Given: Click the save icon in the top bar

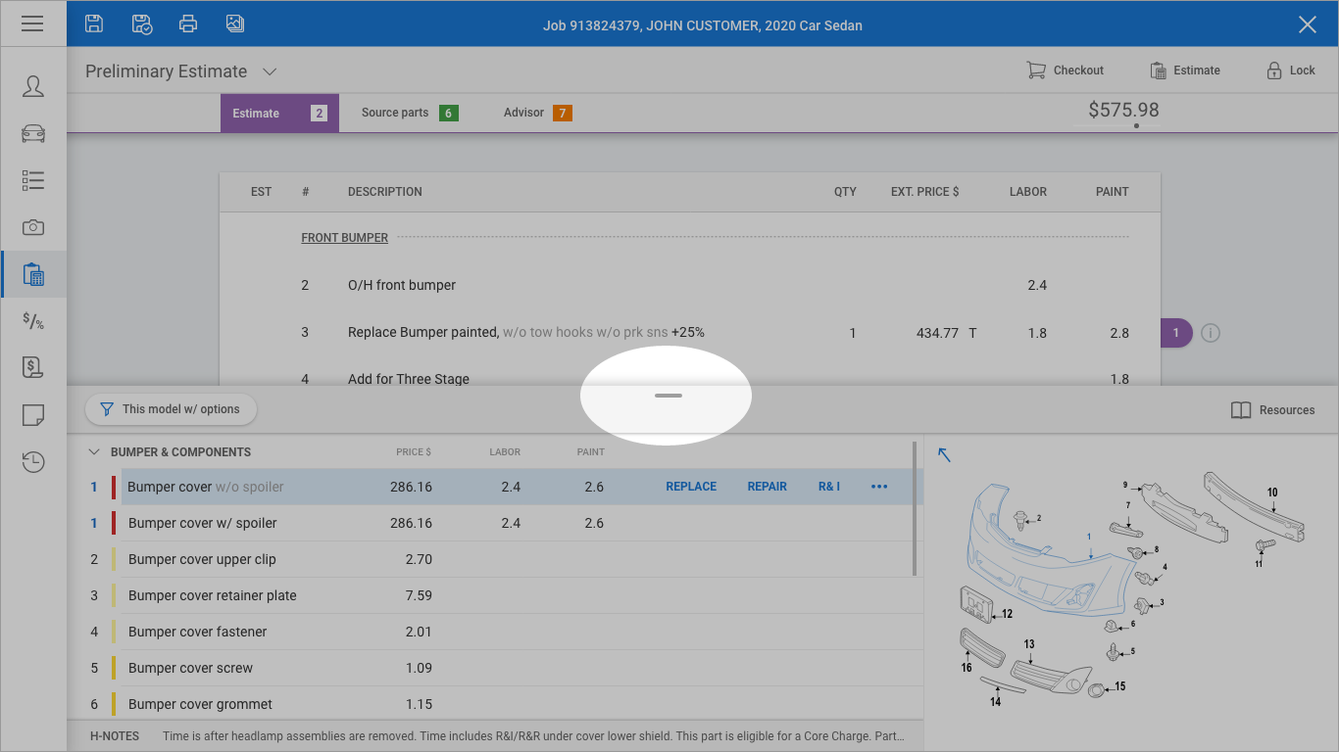Looking at the screenshot, I should pos(94,23).
